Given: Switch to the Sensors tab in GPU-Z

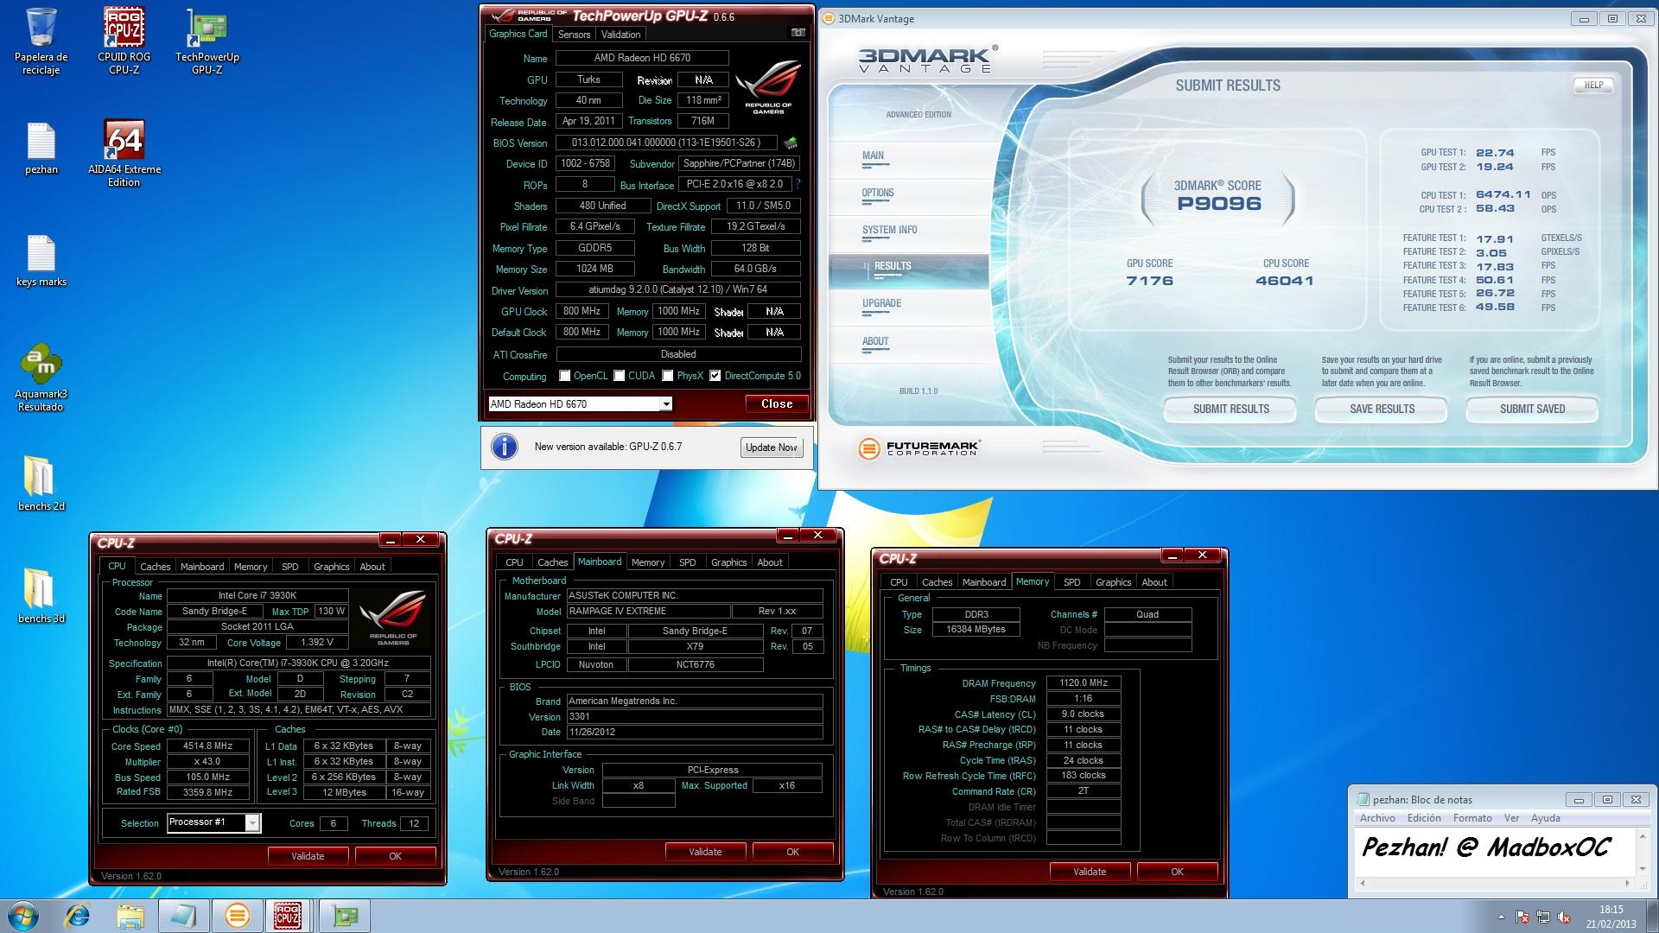Looking at the screenshot, I should [574, 35].
